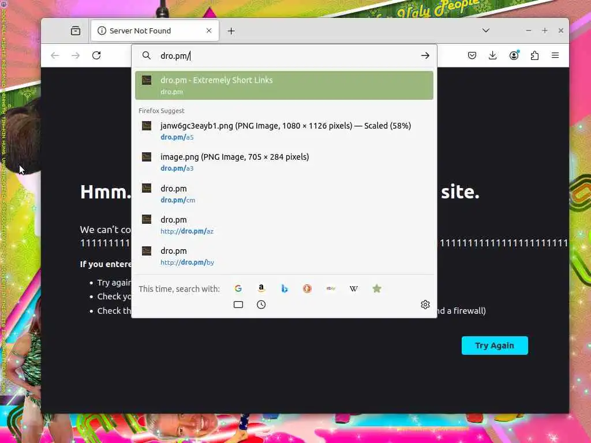
Task: Search in History clock icon
Action: pos(261,305)
